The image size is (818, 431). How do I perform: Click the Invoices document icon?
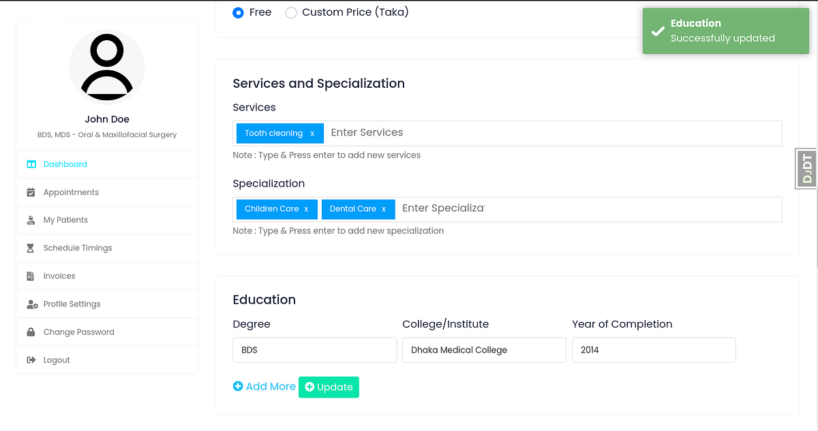click(31, 276)
